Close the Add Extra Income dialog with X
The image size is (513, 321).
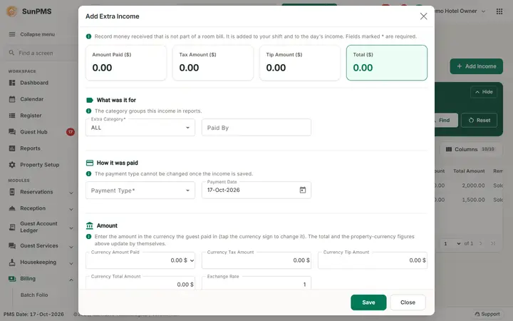(x=423, y=16)
